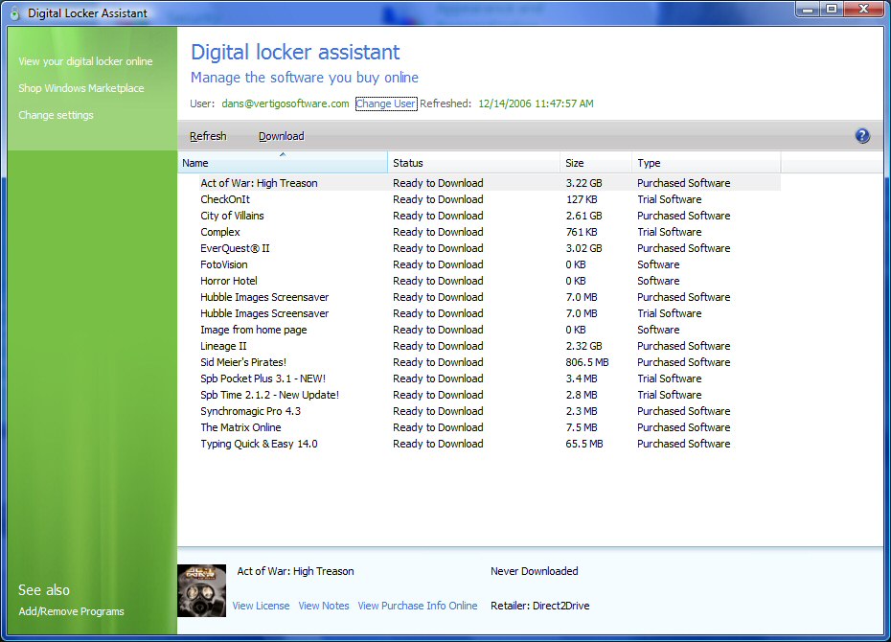Click the Software type for Horror Hotel

point(658,281)
